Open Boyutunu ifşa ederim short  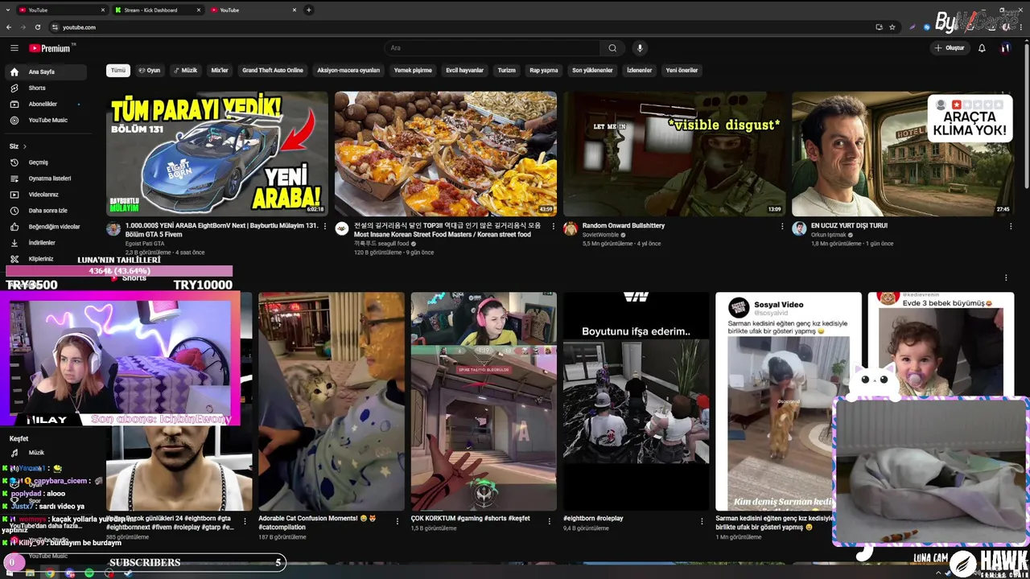637,401
